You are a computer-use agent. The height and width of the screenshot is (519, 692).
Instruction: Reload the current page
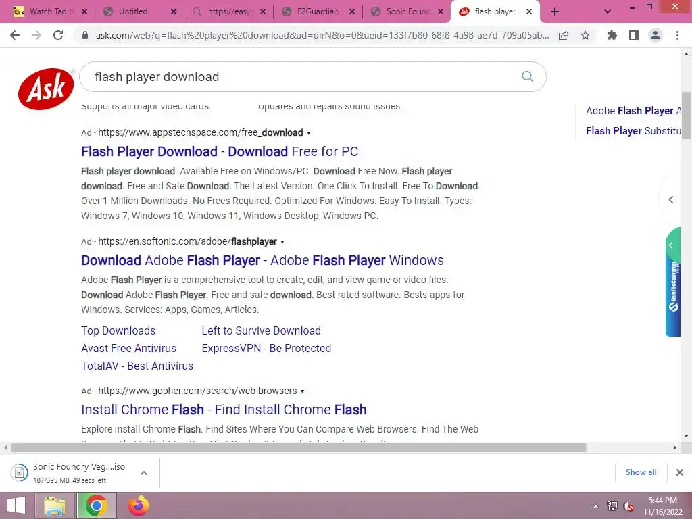point(58,35)
